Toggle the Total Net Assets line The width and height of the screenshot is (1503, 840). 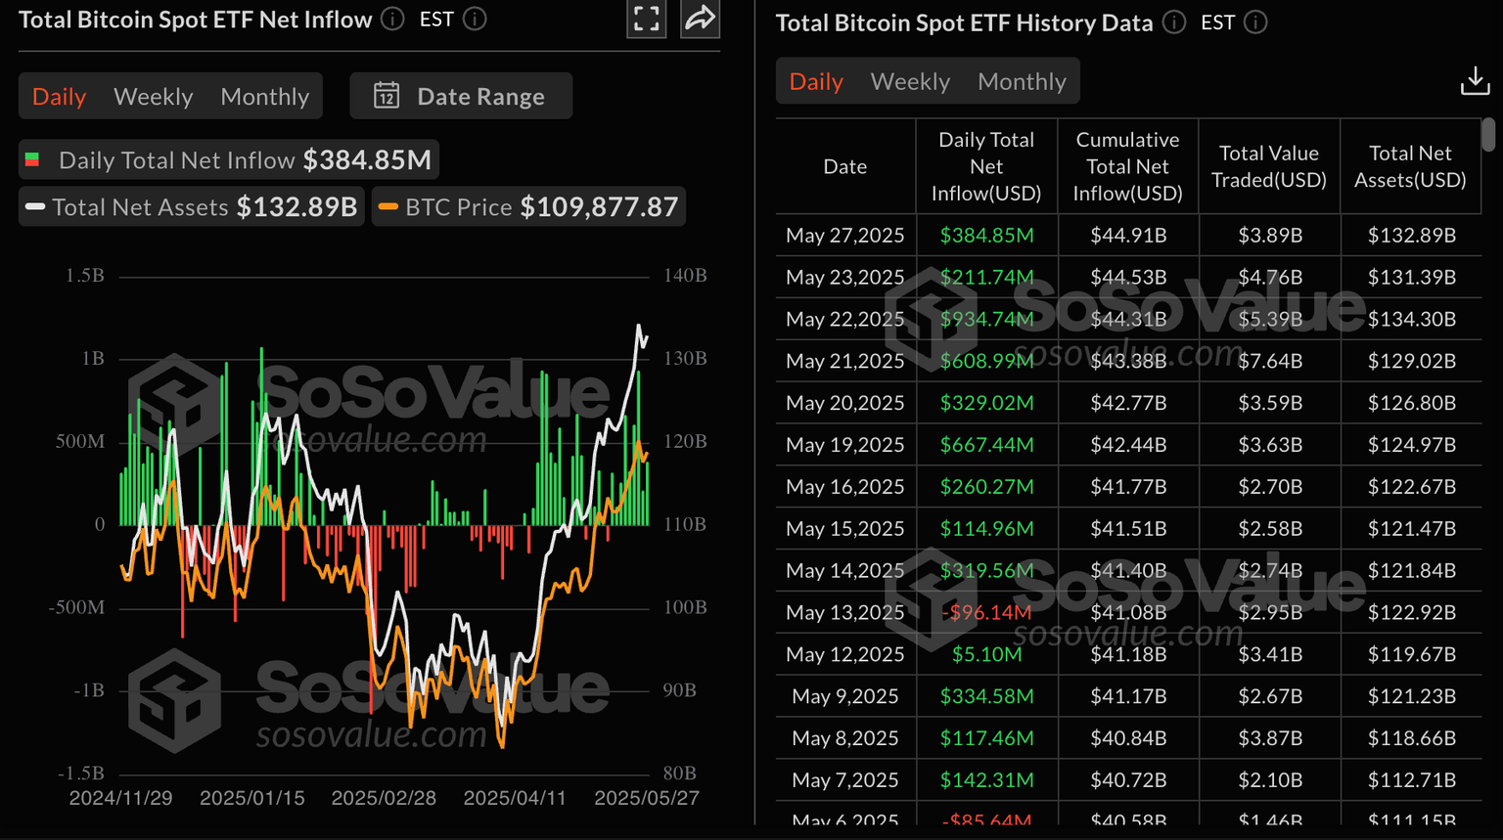coord(192,207)
